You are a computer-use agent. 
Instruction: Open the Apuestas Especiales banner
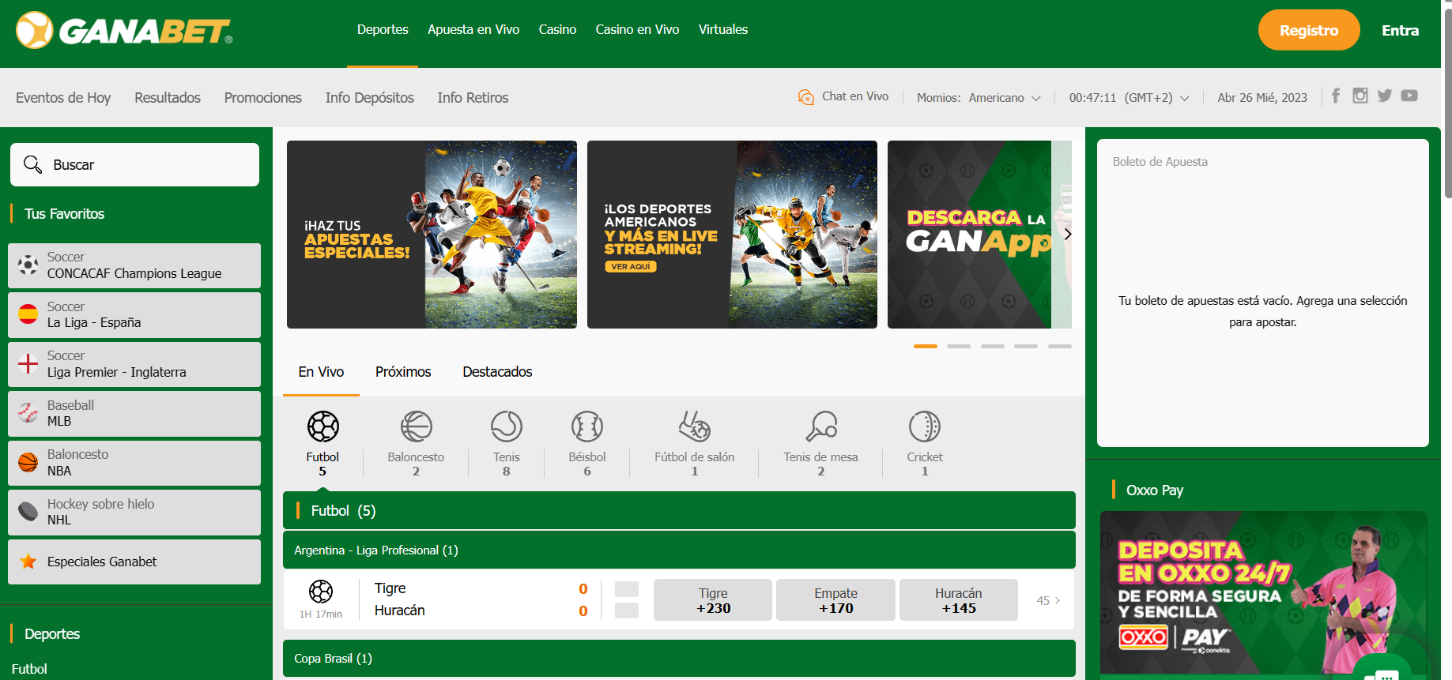432,235
